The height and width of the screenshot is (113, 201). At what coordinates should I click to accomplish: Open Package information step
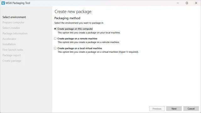15,34
